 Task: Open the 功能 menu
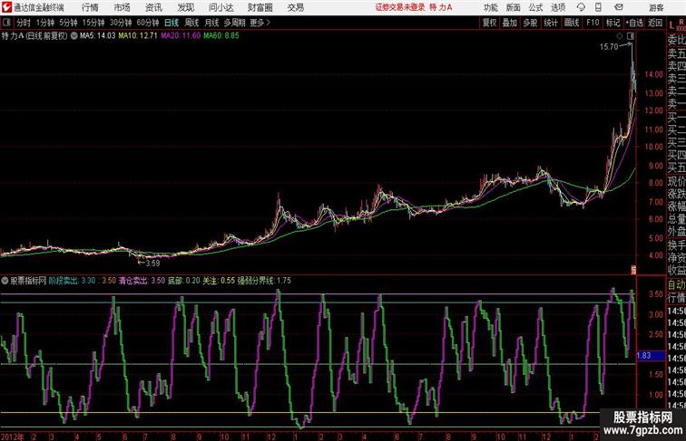tap(490, 7)
